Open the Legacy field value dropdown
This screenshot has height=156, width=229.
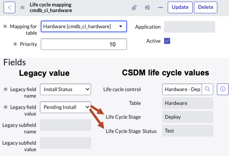(x=65, y=107)
